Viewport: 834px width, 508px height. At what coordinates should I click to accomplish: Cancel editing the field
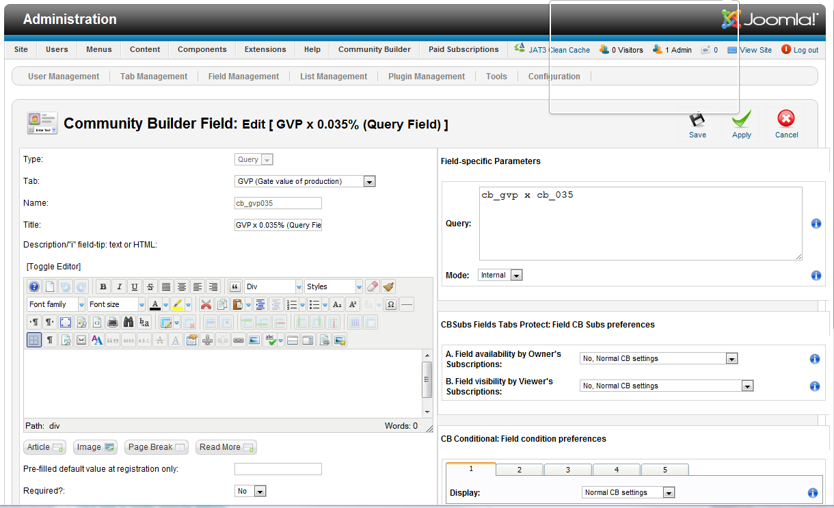pyautogui.click(x=786, y=125)
